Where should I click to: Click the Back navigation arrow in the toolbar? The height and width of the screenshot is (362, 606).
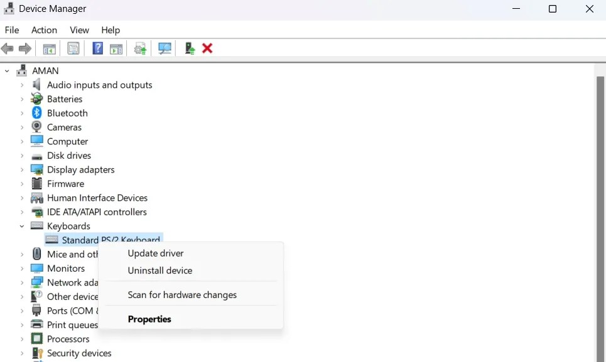[7, 48]
